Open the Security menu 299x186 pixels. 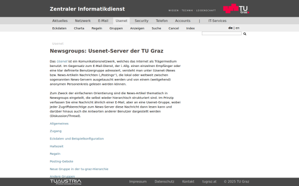[x=142, y=21]
